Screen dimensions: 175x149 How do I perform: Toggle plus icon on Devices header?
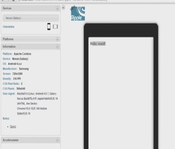57,8
